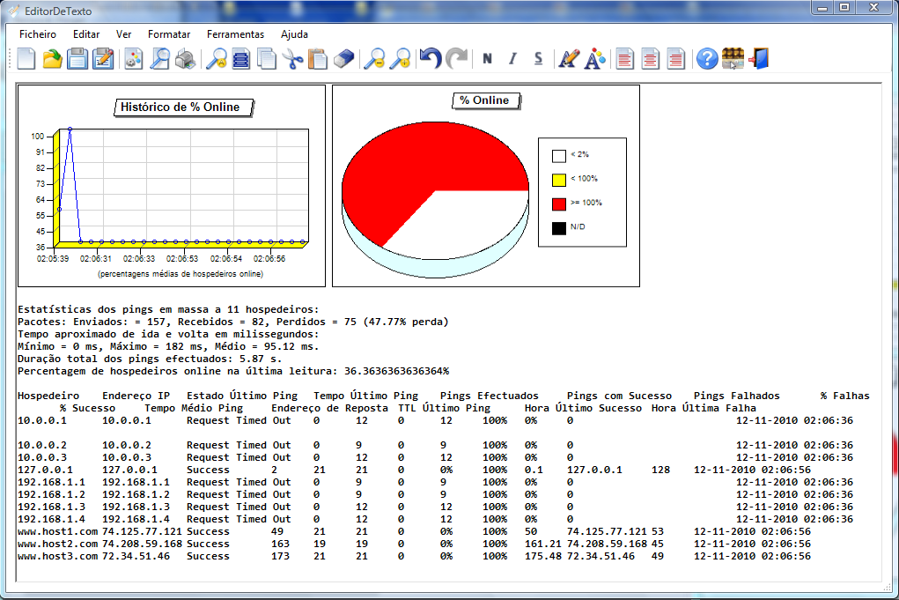This screenshot has width=899, height=600.
Task: Copy selection with copy icon
Action: (267, 59)
